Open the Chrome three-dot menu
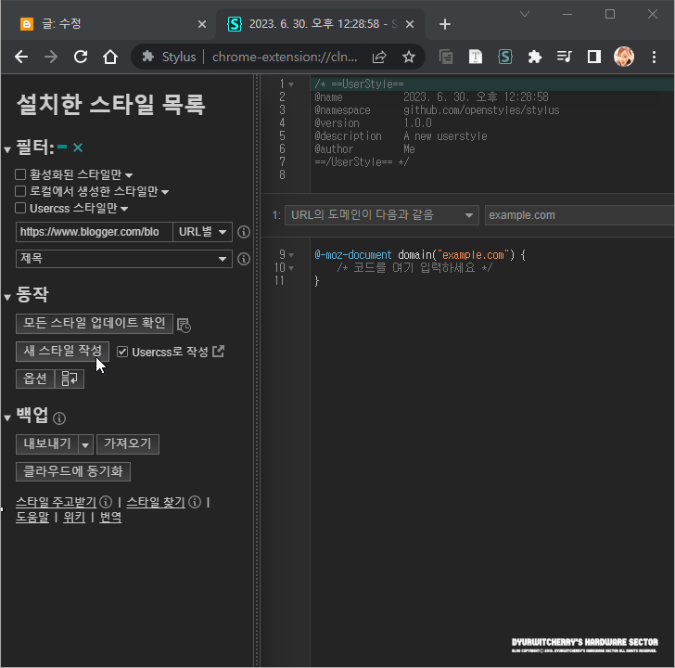 click(654, 57)
